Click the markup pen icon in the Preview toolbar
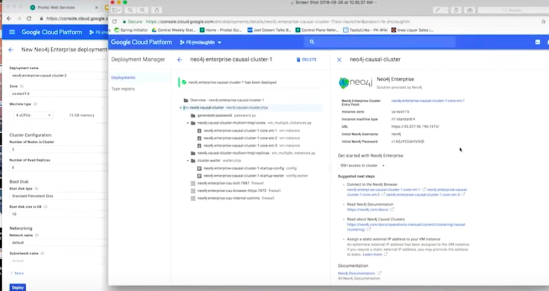This screenshot has height=291, width=549. (438, 10)
